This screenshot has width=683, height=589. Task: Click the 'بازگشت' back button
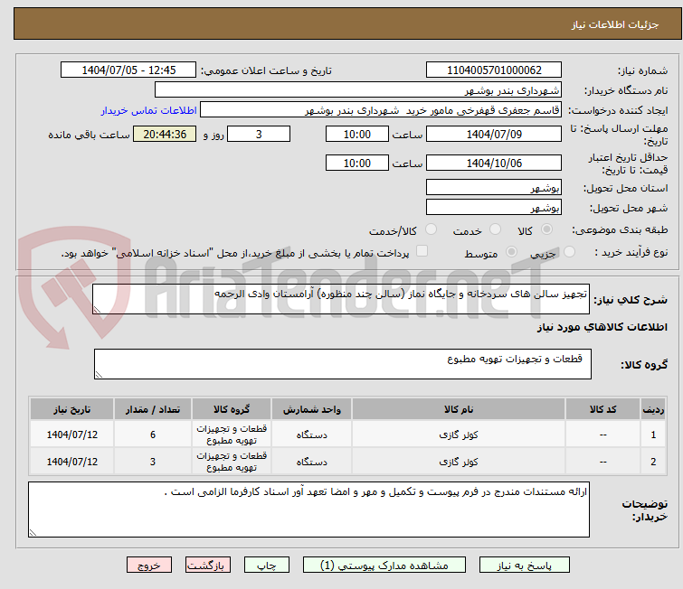click(x=209, y=566)
